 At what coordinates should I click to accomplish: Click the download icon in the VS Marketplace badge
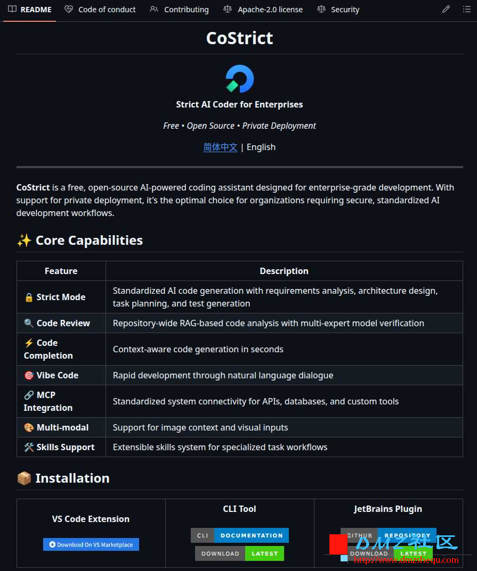click(x=52, y=544)
